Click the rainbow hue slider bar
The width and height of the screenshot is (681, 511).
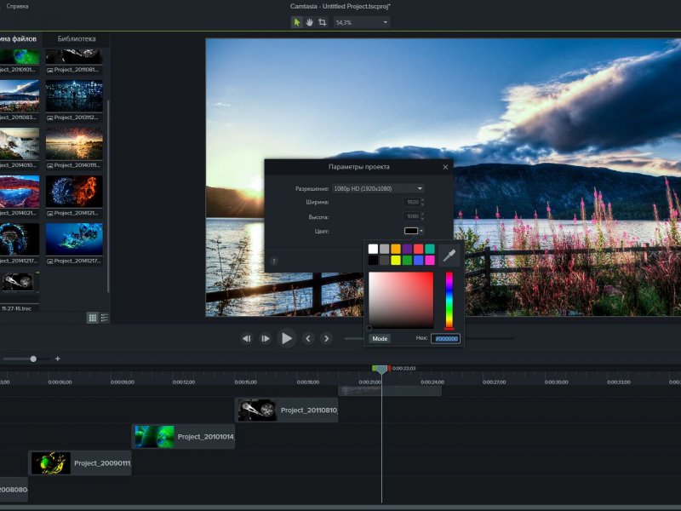coord(449,301)
